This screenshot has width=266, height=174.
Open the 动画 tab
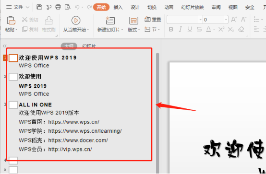(x=169, y=7)
